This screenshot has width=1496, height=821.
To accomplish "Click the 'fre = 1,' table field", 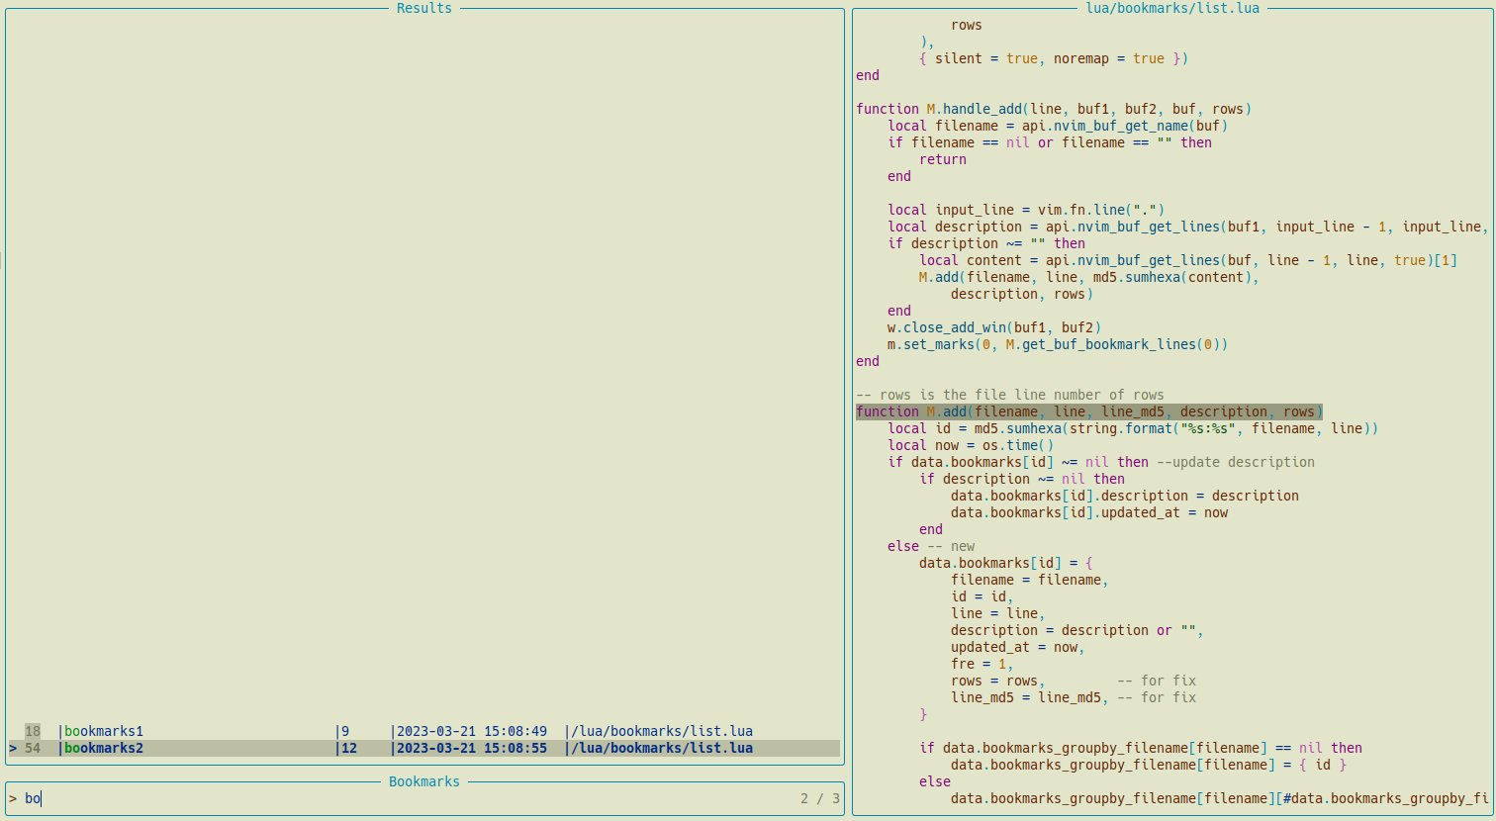I will (x=982, y=664).
